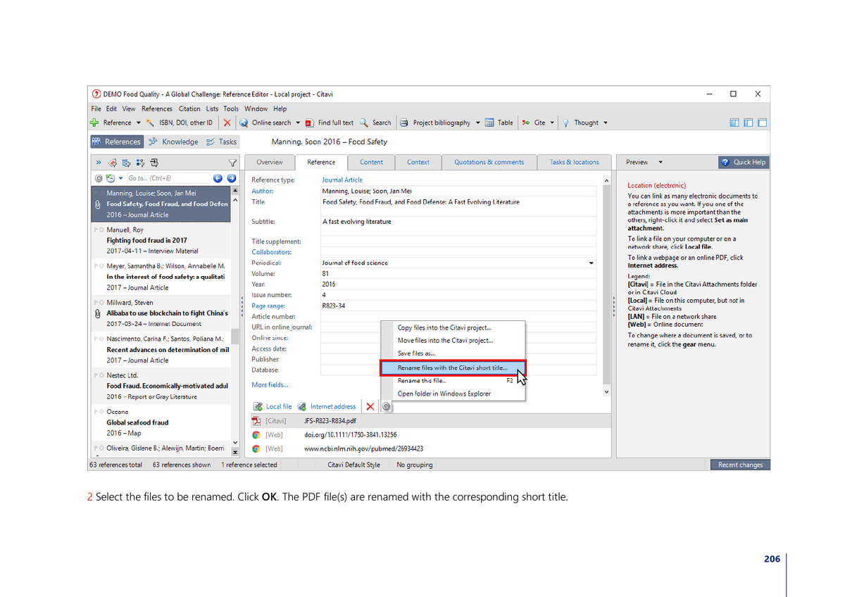Screen dimensions: 845x597
Task: Choose Copy files into the Citavi project
Action: (x=453, y=327)
